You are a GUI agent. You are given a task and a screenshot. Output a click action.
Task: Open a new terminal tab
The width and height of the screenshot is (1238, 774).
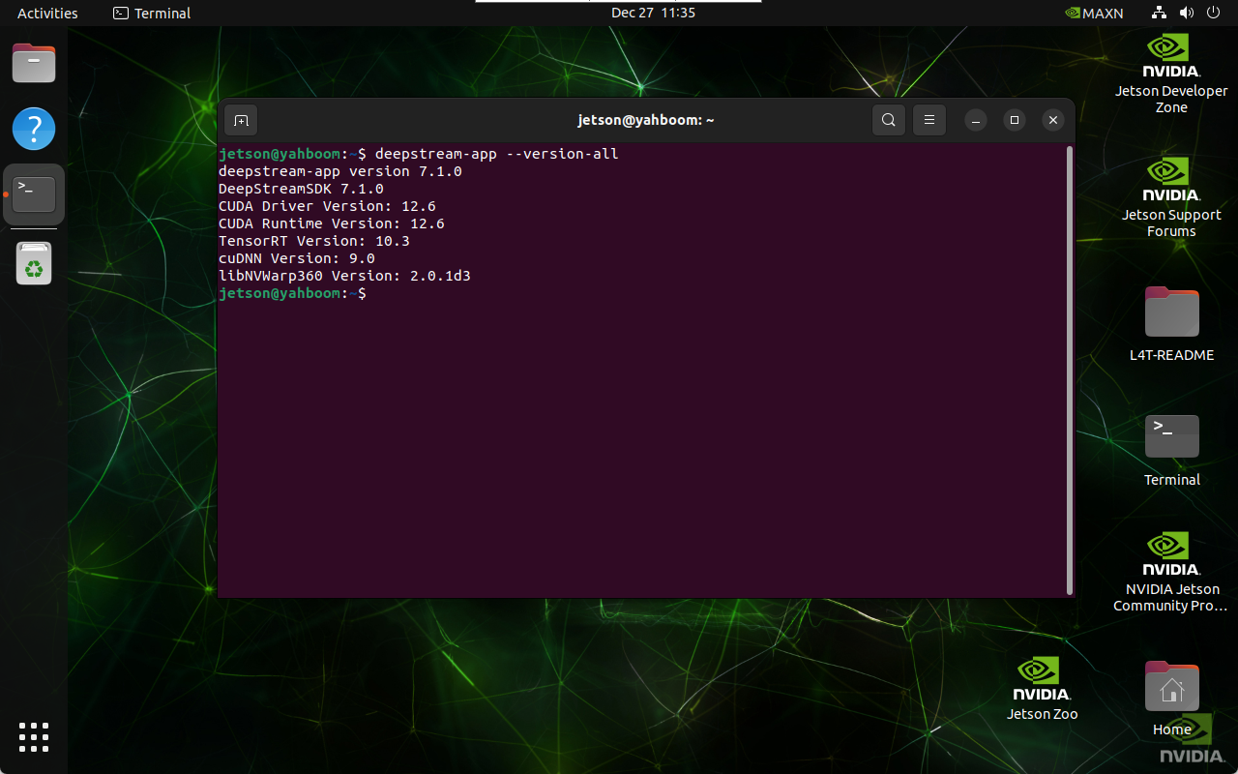coord(240,120)
